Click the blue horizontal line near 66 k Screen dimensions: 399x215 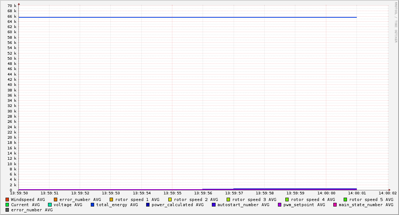point(185,17)
